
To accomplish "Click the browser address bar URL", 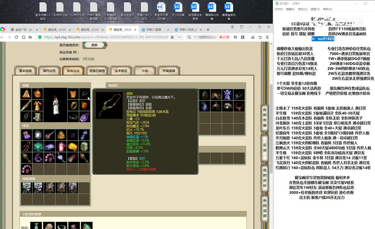I will click(x=106, y=37).
